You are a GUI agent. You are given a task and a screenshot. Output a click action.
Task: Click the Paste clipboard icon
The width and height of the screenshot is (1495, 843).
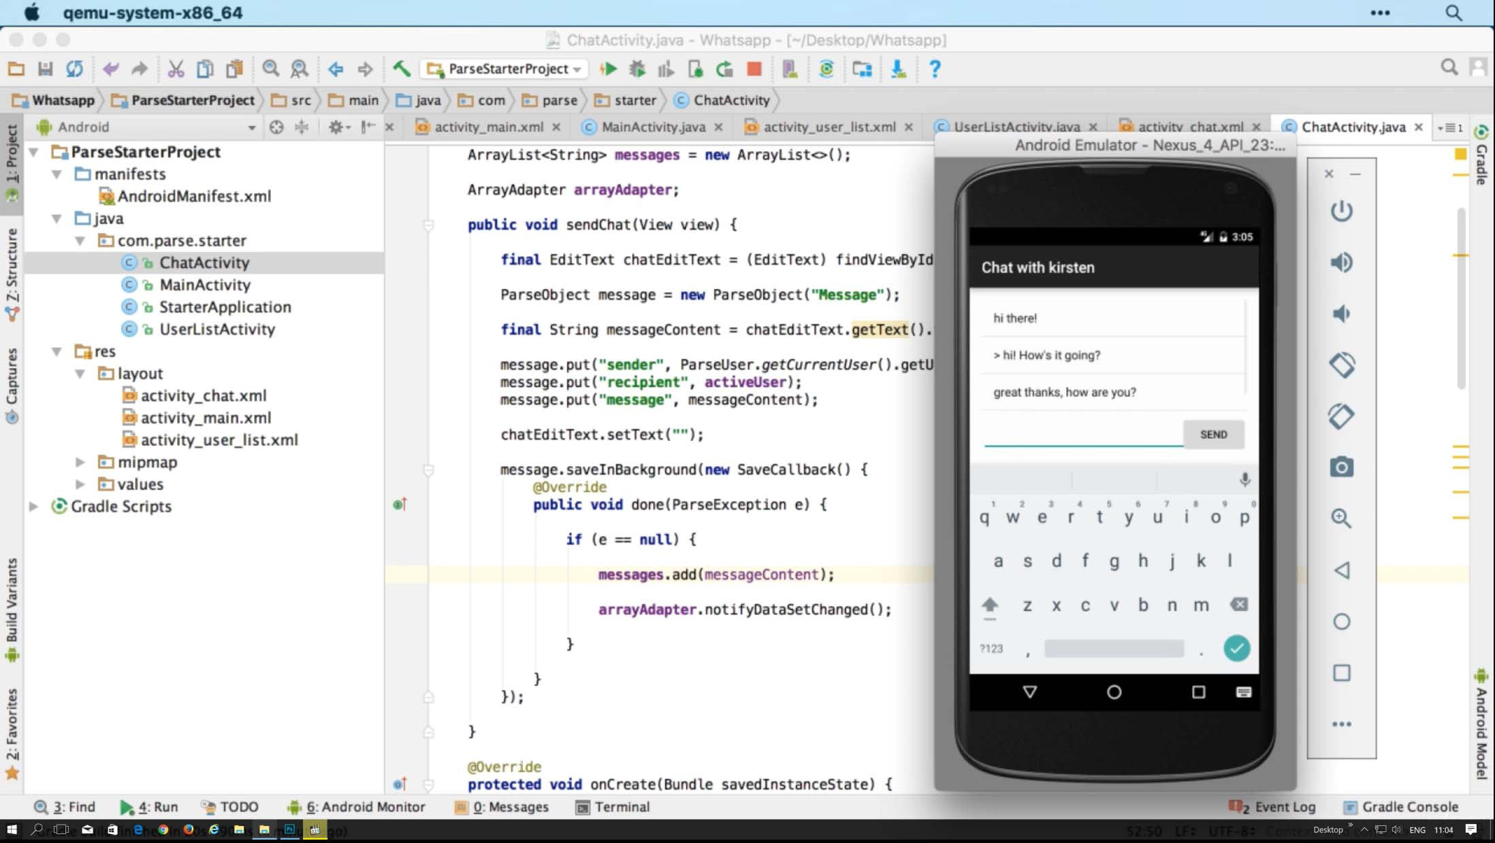click(234, 69)
